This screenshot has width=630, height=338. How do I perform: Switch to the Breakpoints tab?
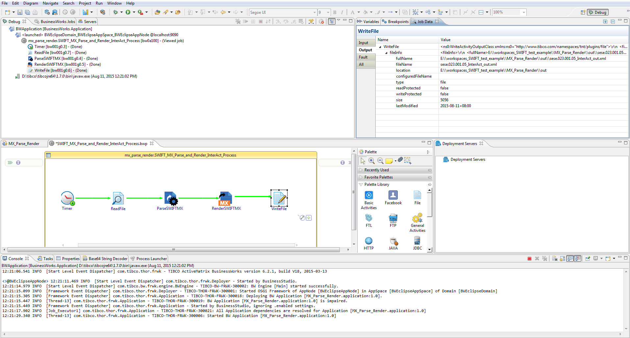[395, 21]
